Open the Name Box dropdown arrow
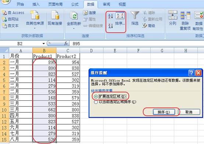The height and width of the screenshot is (144, 204). pyautogui.click(x=44, y=44)
